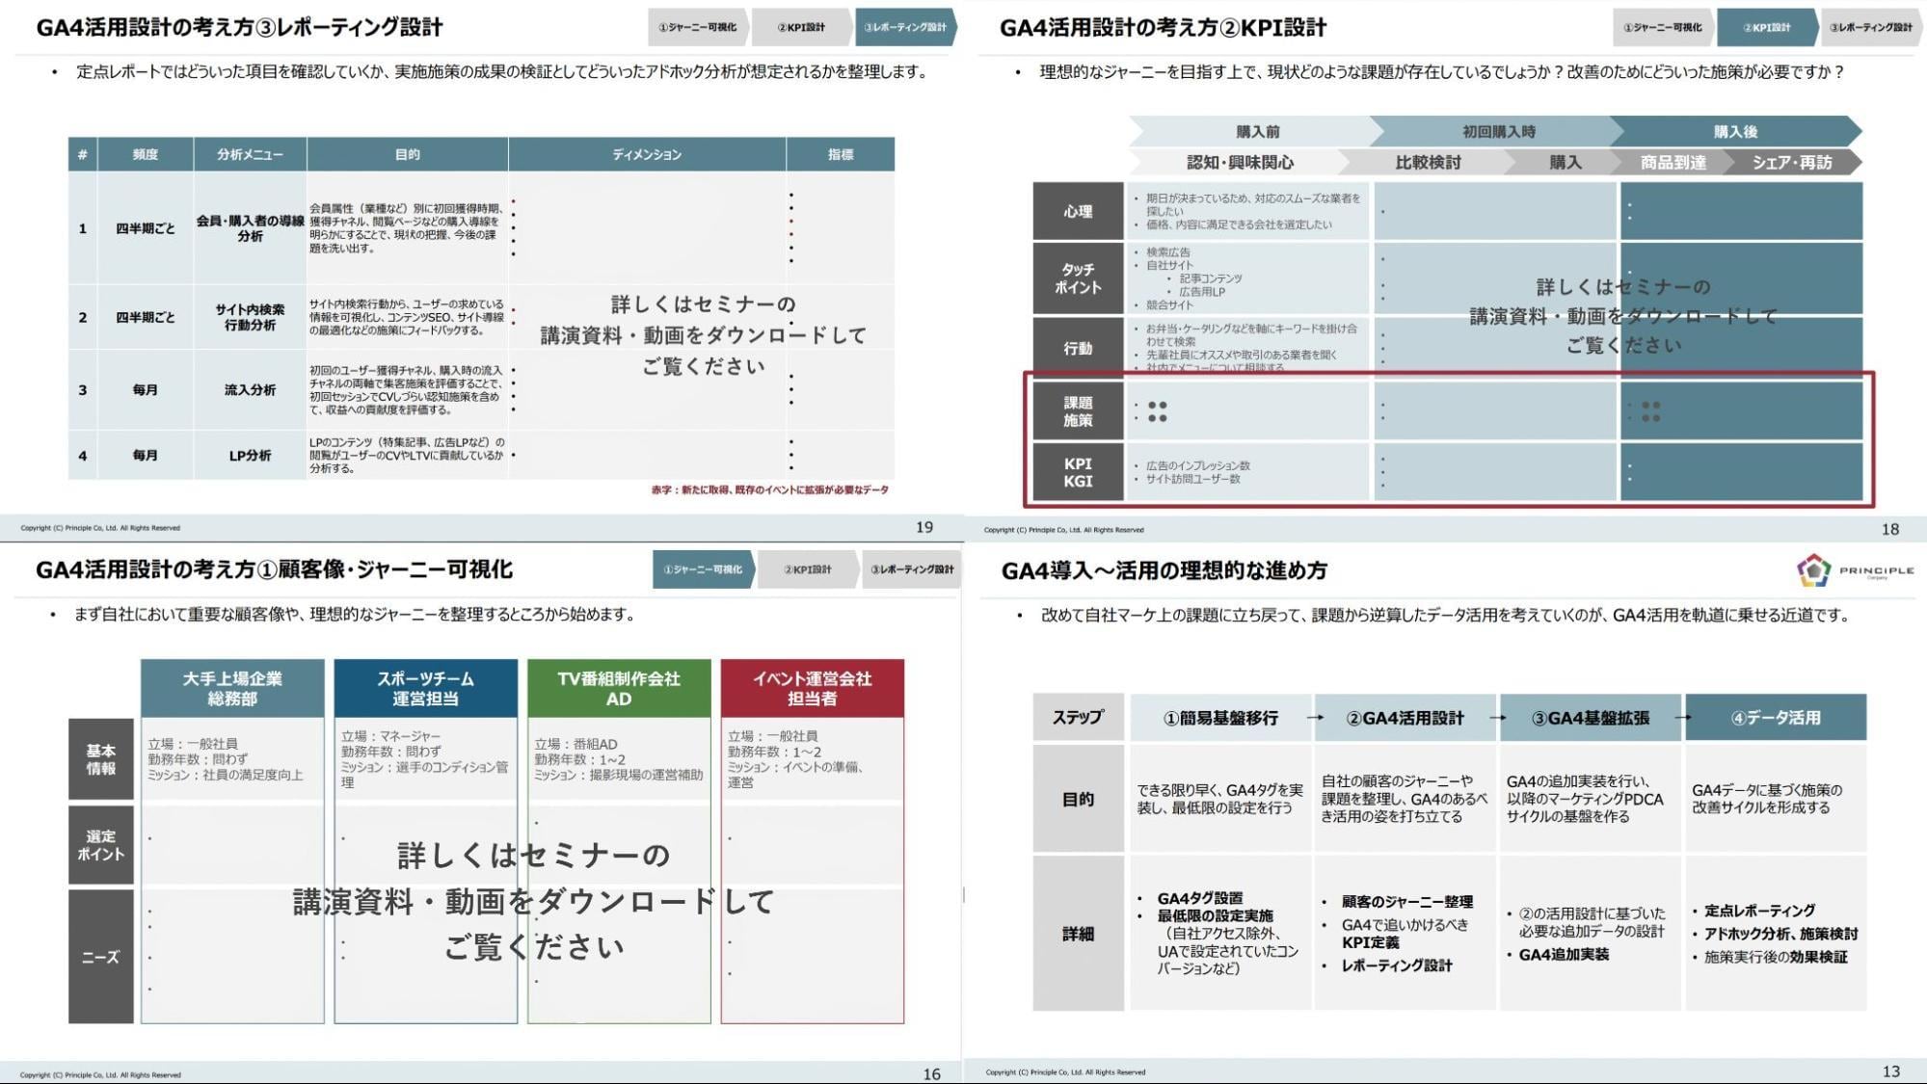This screenshot has width=1927, height=1084.
Task: Click the 行動 row header
Action: [1078, 348]
